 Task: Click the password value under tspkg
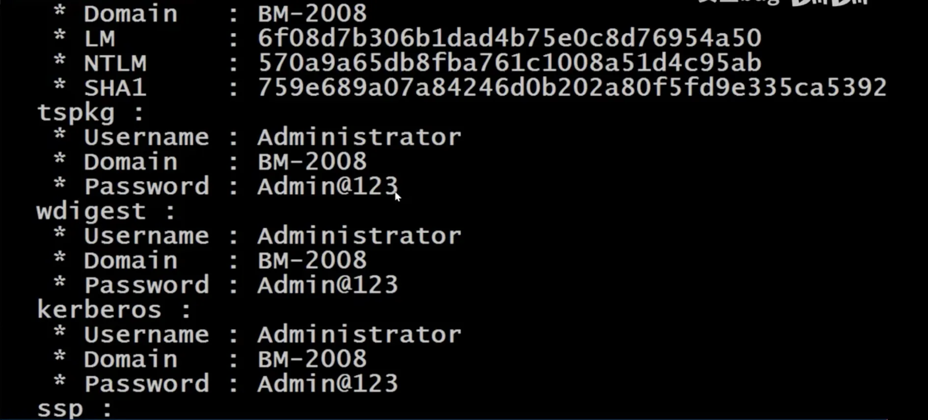[x=328, y=186]
